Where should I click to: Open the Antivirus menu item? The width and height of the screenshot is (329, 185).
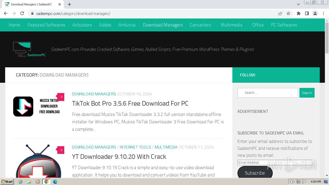(127, 25)
